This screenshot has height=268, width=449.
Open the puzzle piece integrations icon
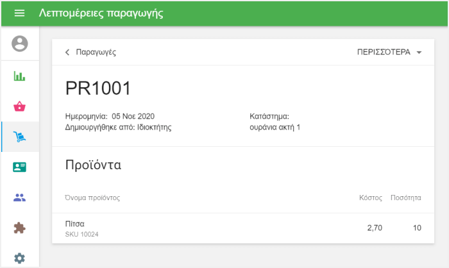tap(20, 228)
